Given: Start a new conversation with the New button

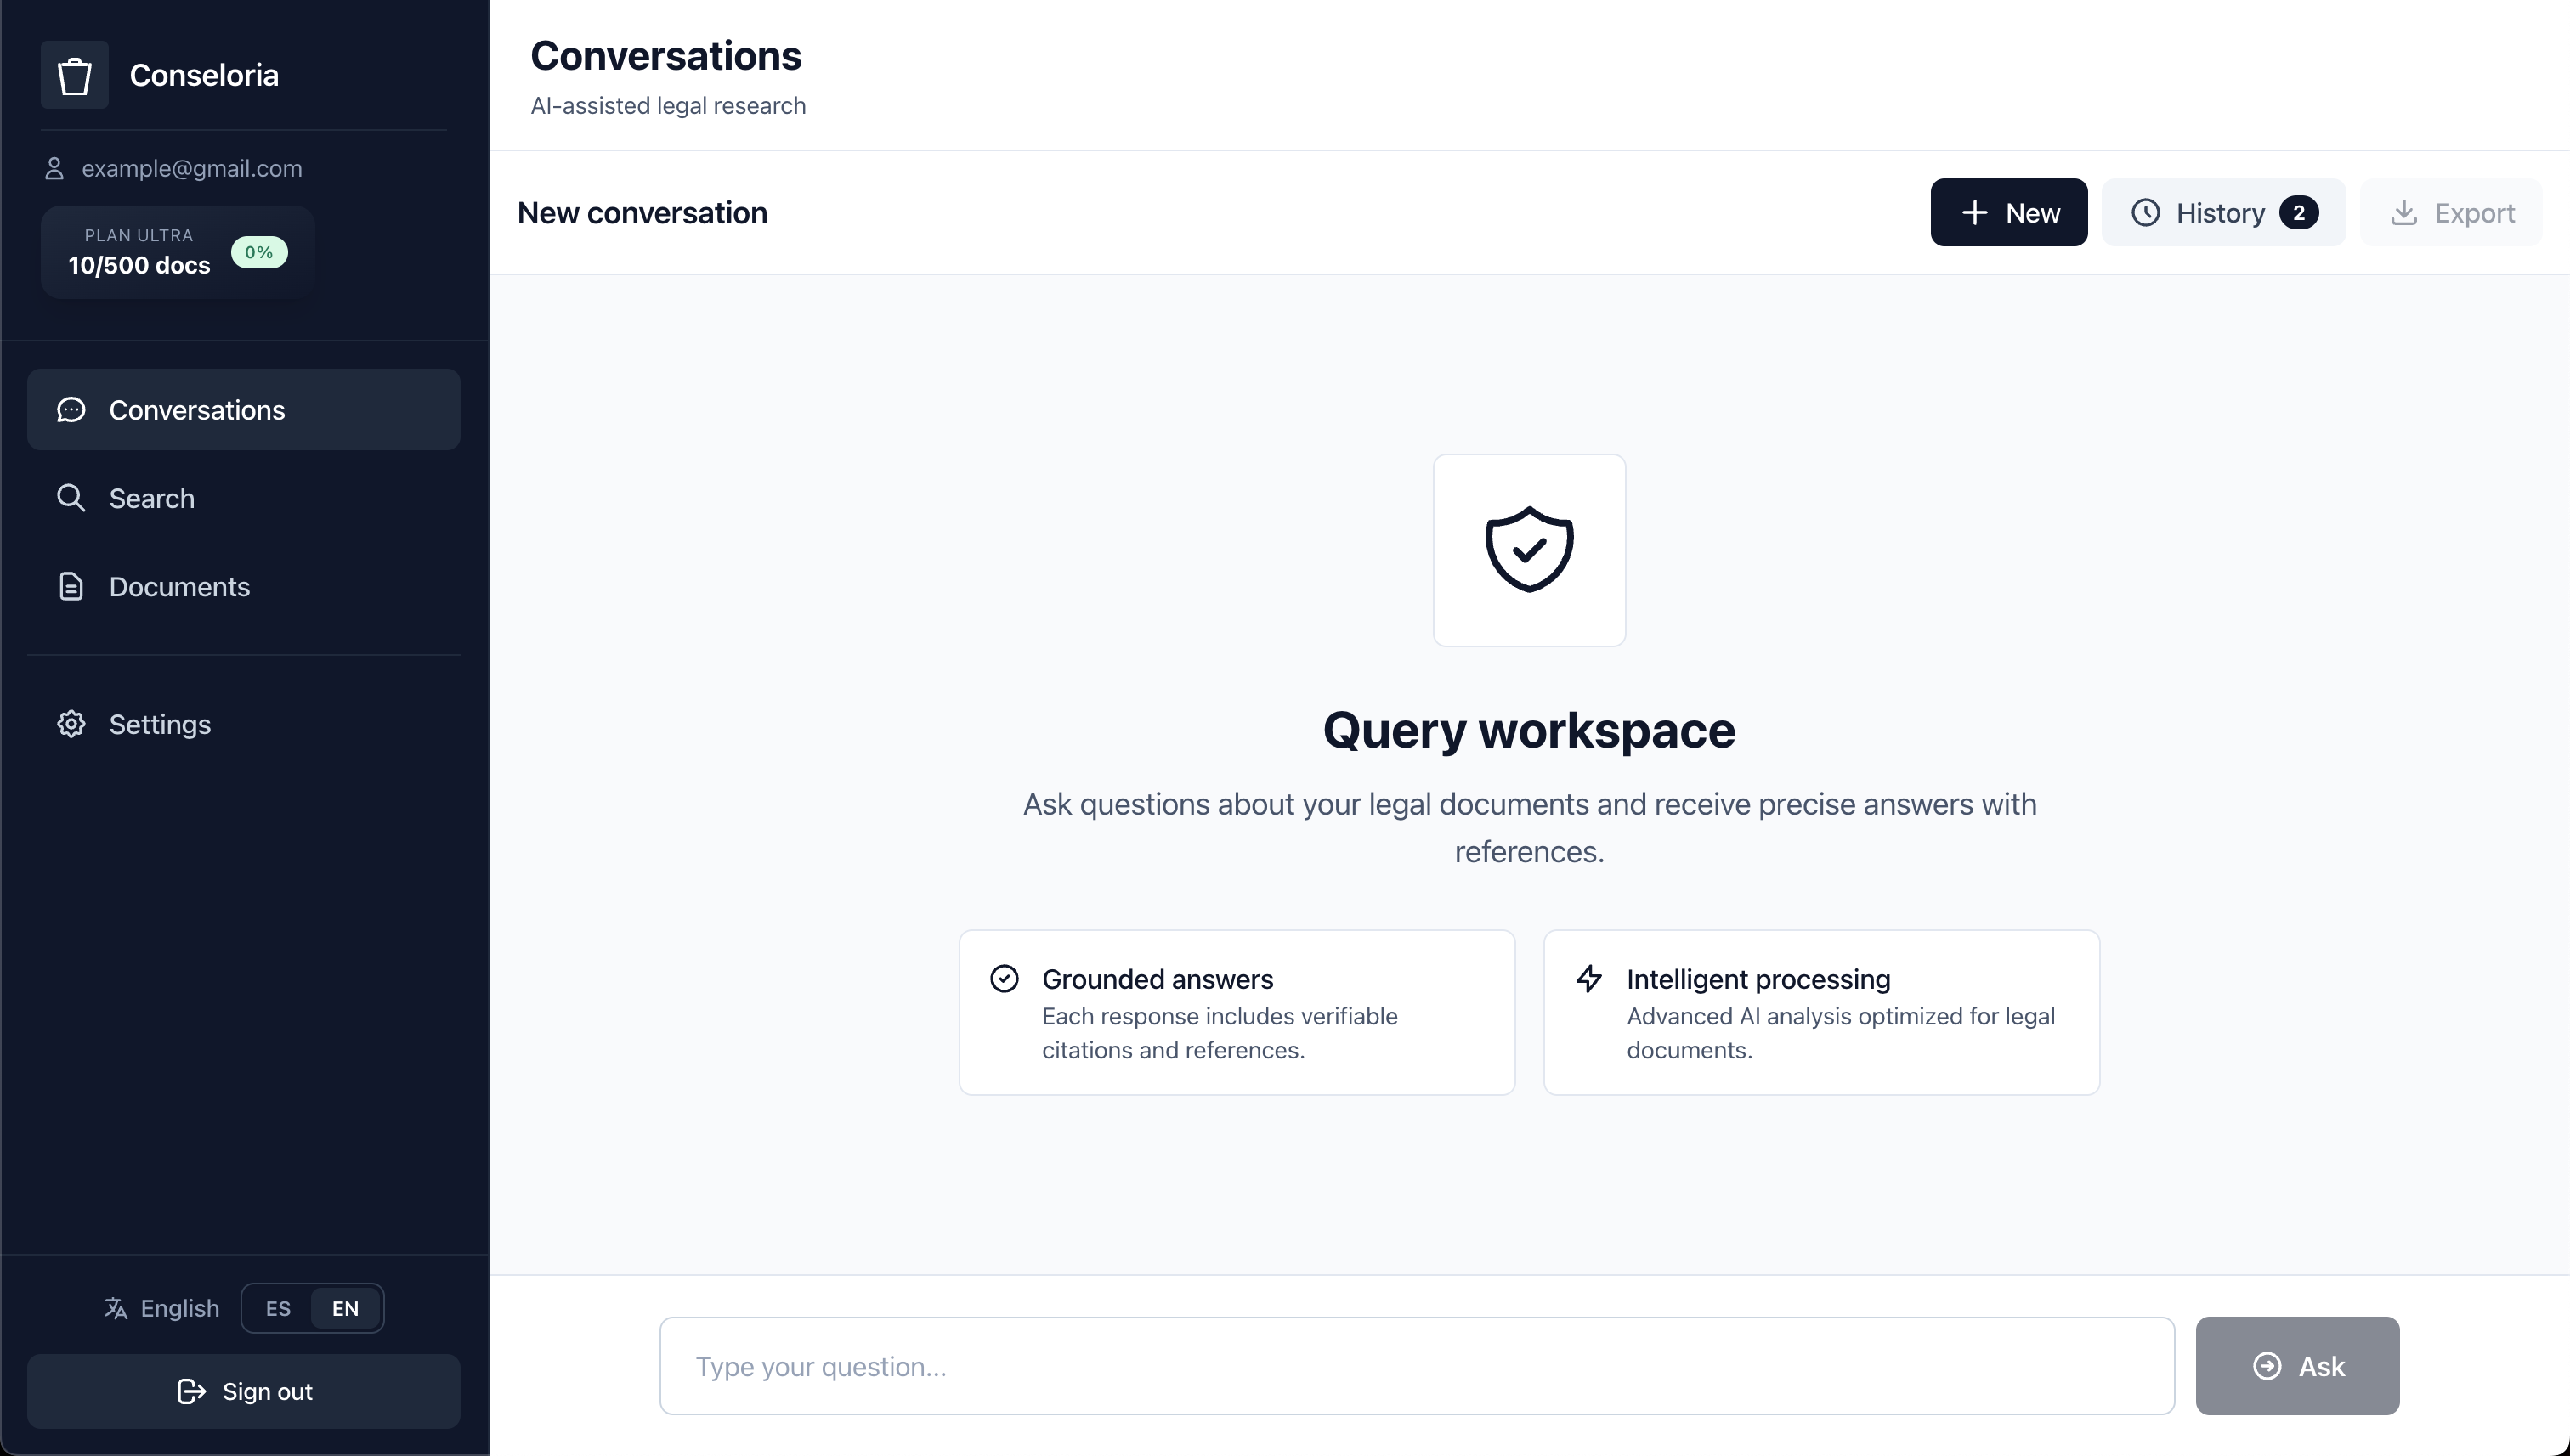Looking at the screenshot, I should pos(2007,212).
